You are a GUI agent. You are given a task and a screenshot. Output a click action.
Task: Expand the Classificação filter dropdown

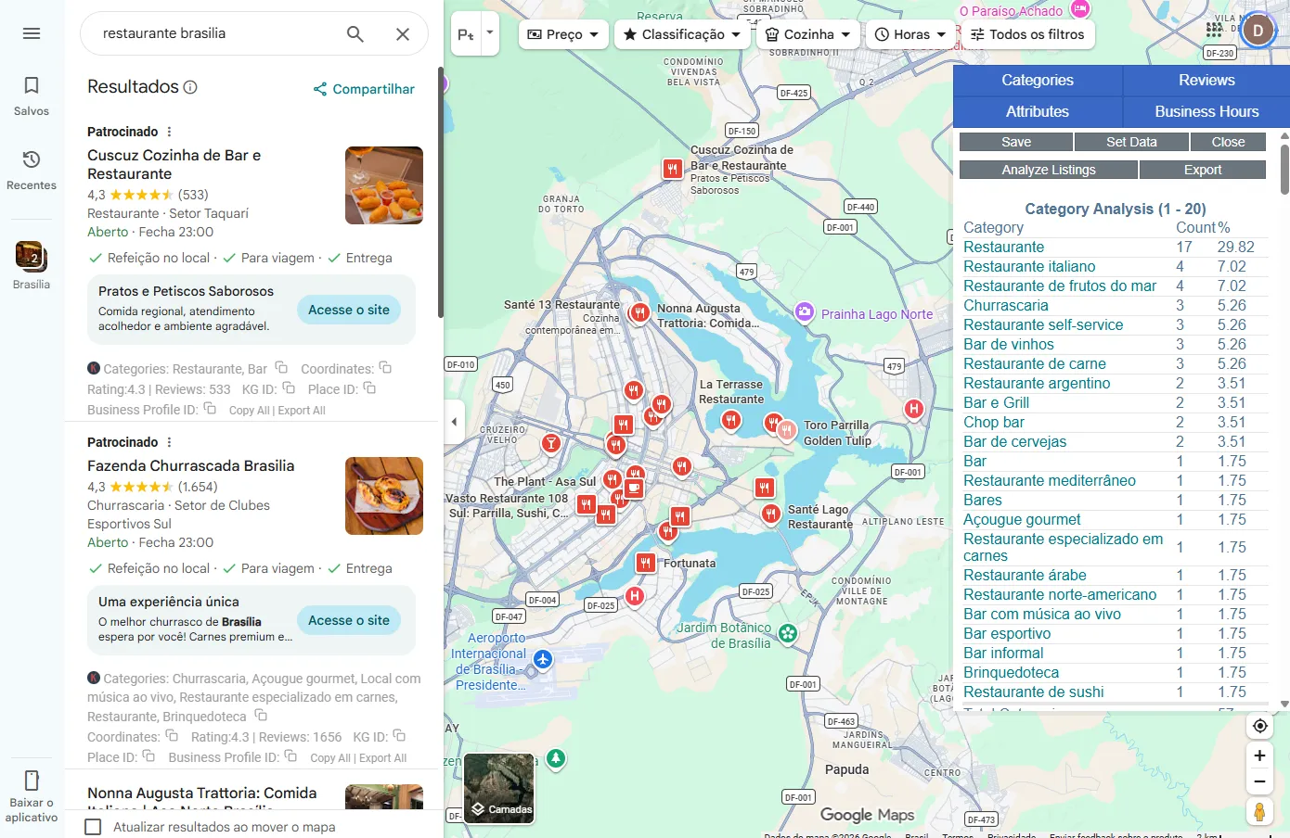tap(683, 34)
